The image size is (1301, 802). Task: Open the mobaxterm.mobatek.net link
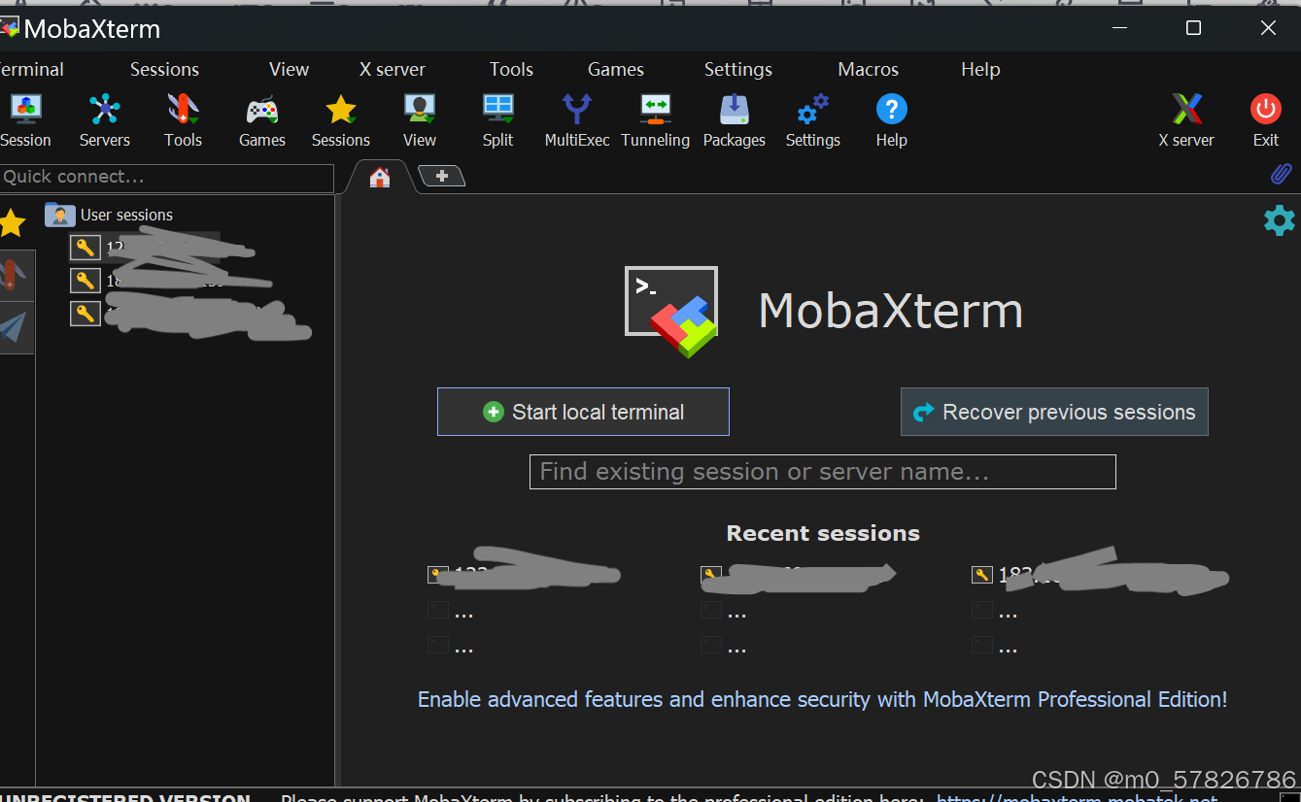(x=1077, y=797)
